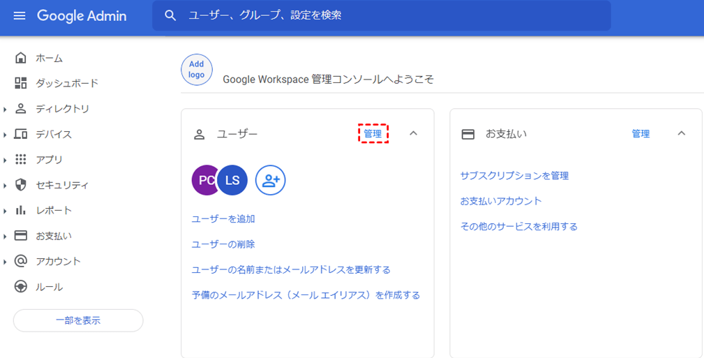Click the アカウント at-sign icon

[x=21, y=261]
